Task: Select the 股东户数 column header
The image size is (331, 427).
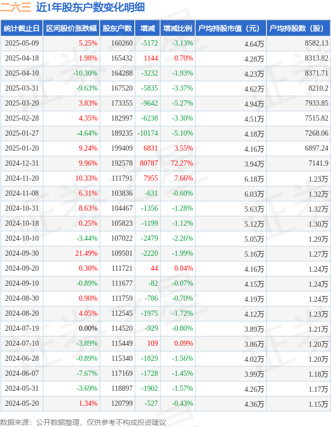Action: click(x=117, y=28)
